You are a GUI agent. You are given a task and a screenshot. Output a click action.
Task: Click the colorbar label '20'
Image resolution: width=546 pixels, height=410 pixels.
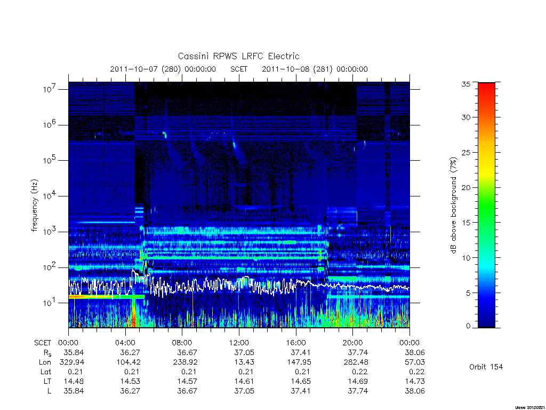pyautogui.click(x=466, y=187)
